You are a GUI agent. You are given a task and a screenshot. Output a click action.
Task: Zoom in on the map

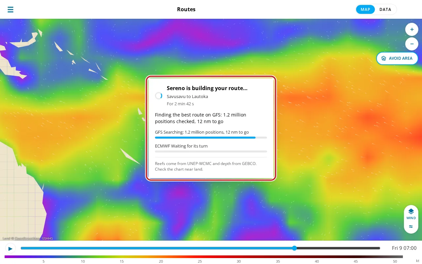[x=412, y=29]
